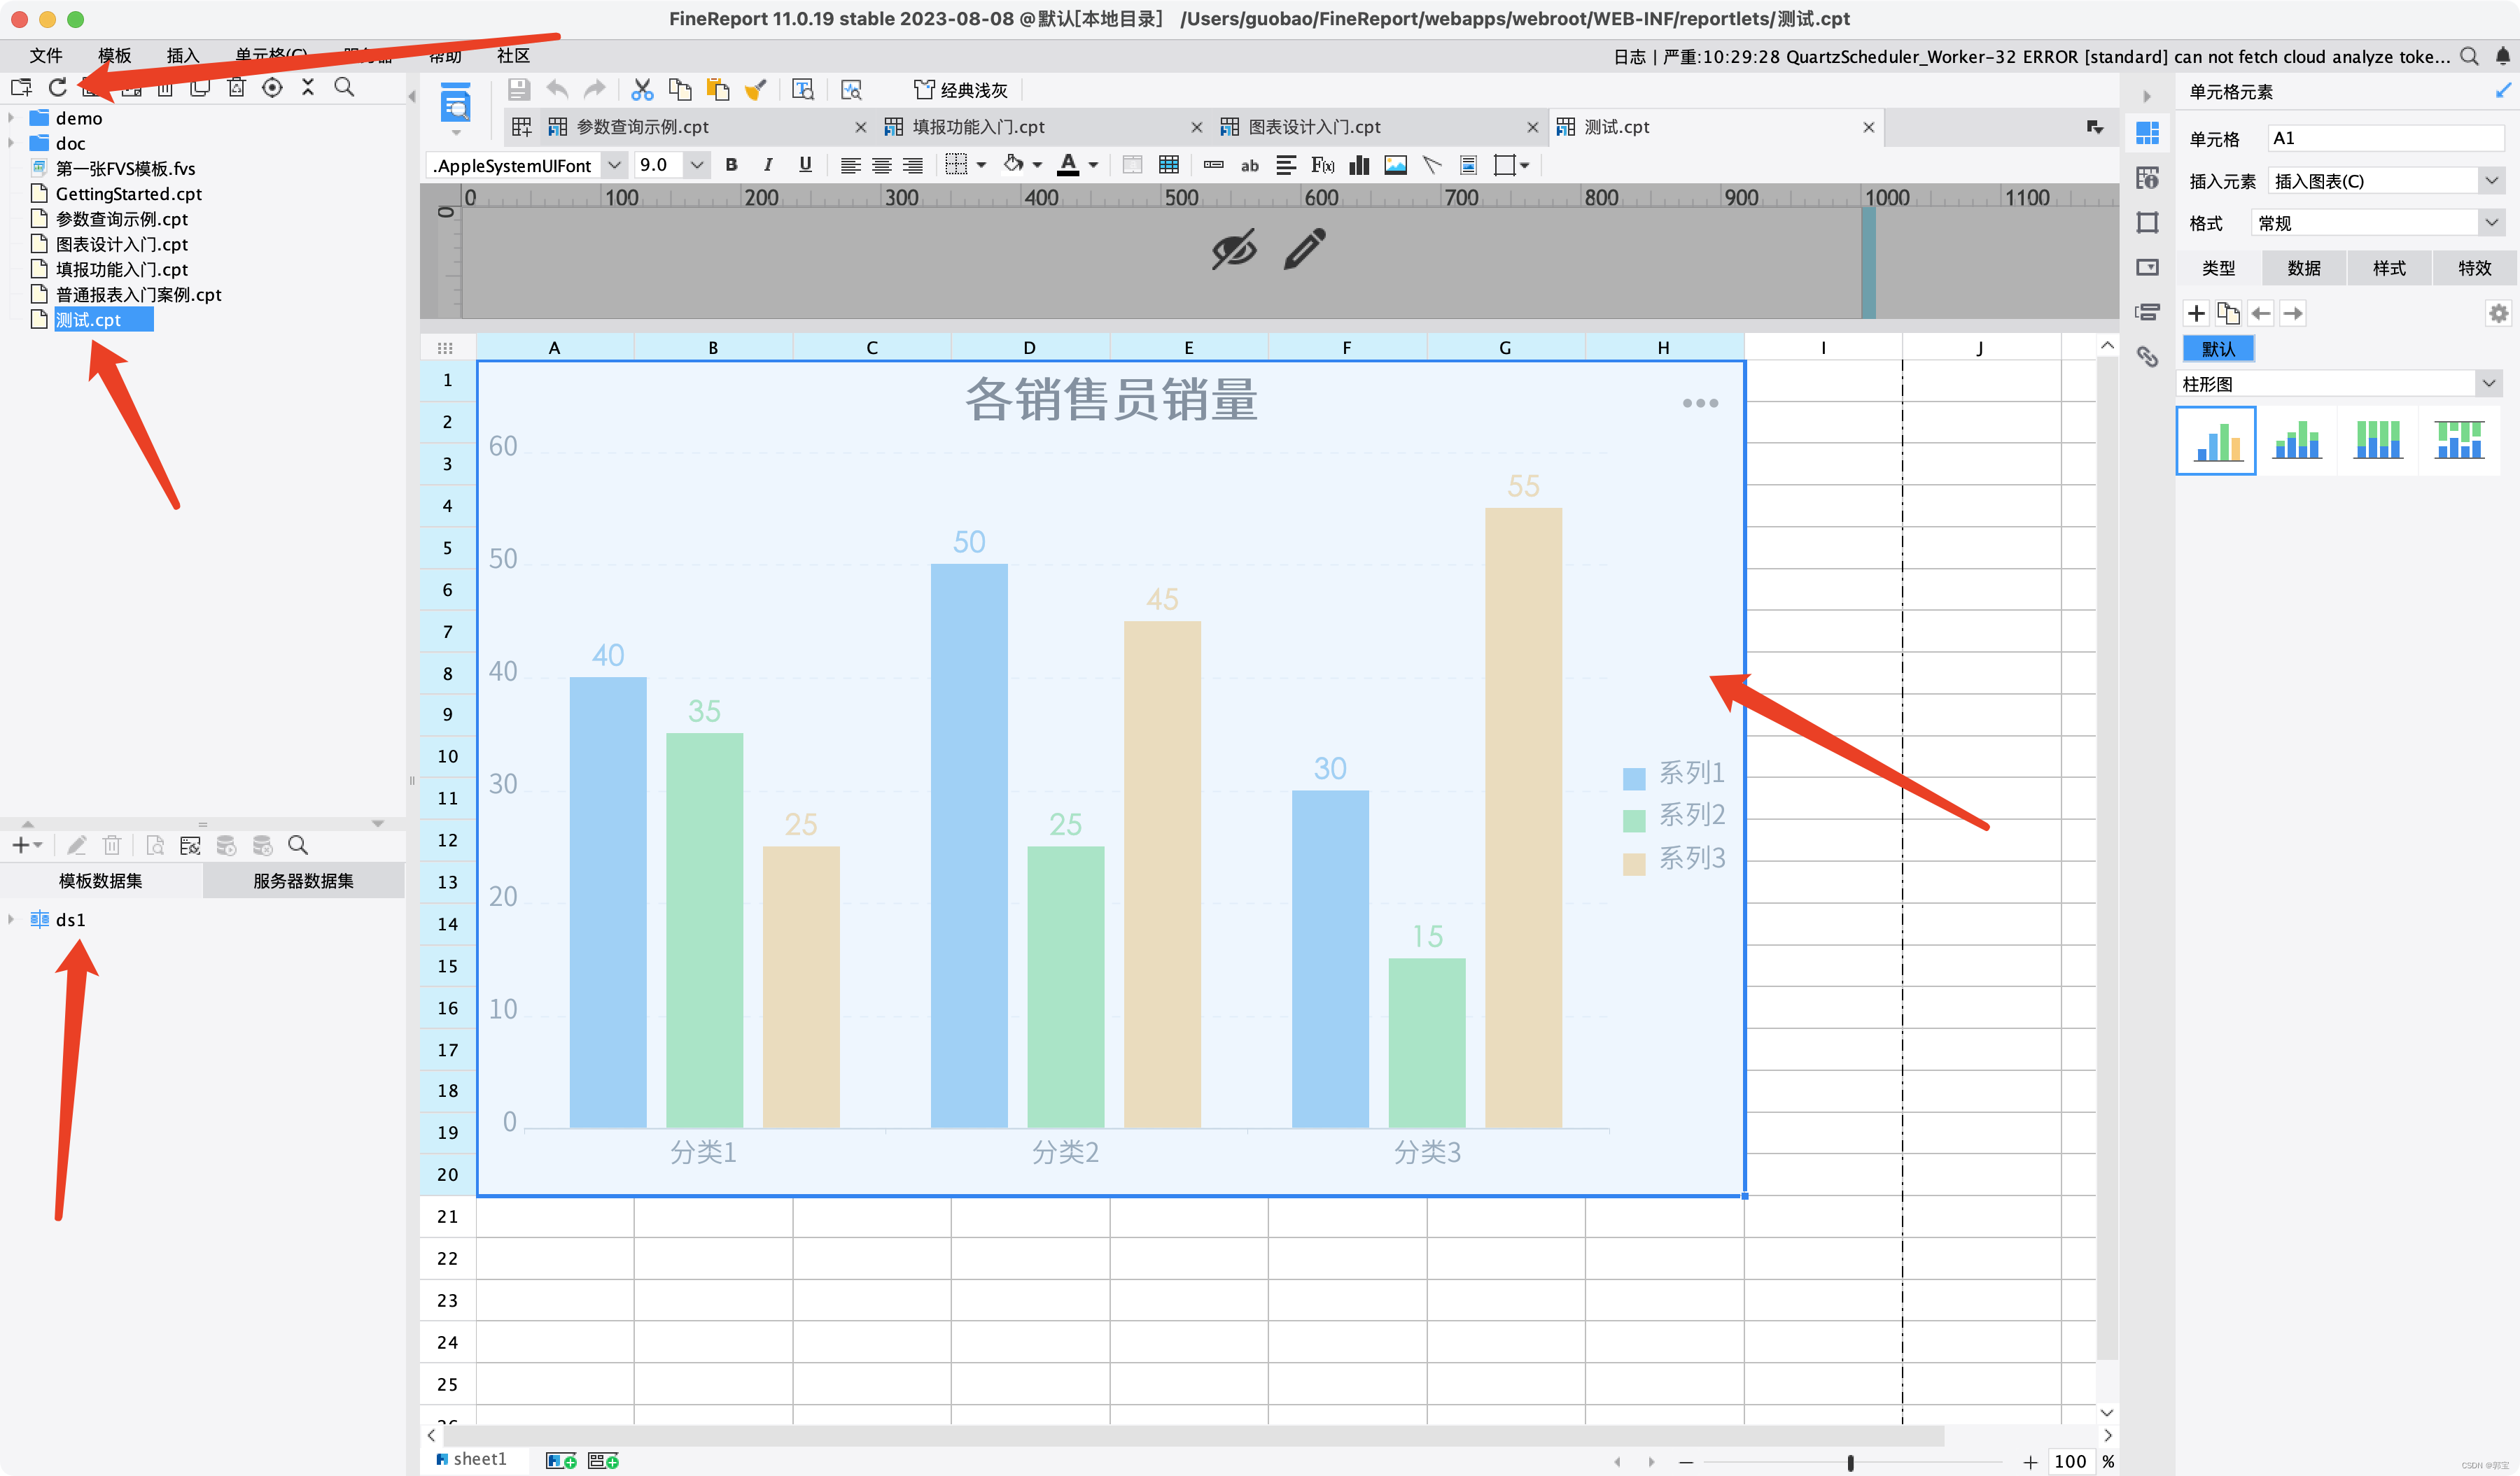Click the insert image icon
The image size is (2520, 1476).
point(1395,165)
